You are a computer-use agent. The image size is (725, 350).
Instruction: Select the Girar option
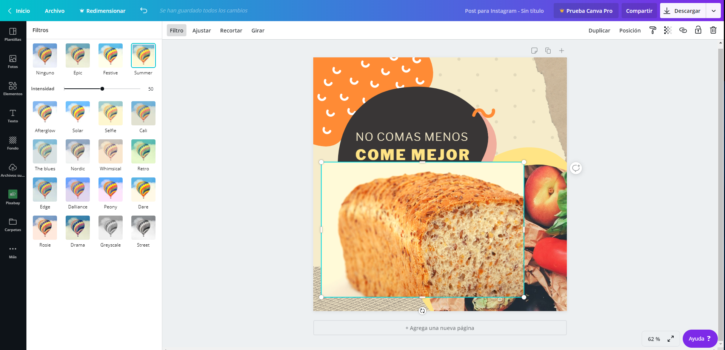pos(258,30)
